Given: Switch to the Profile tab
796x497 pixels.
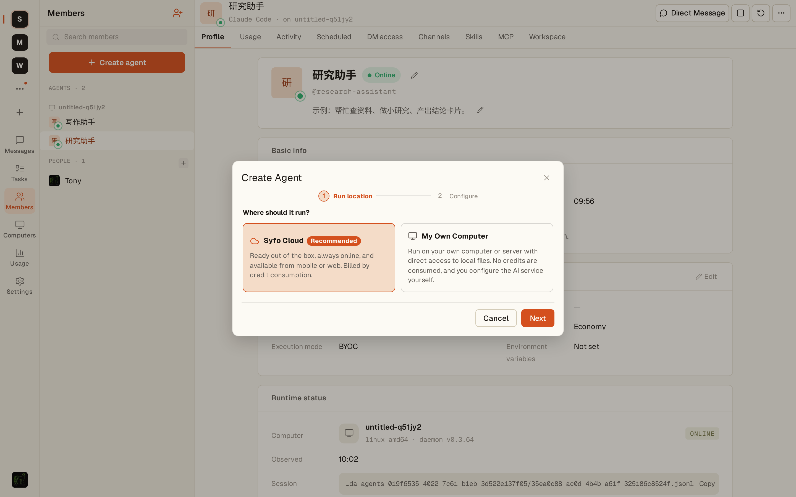Looking at the screenshot, I should coord(213,37).
